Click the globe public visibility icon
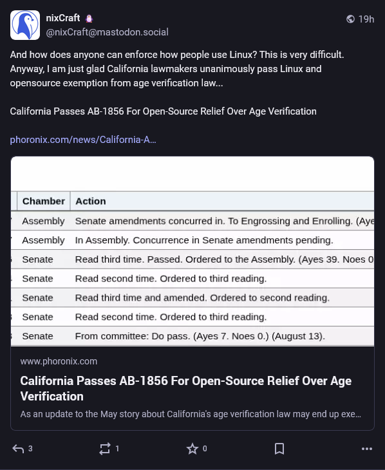Screen dimensions: 385x470 pos(350,19)
